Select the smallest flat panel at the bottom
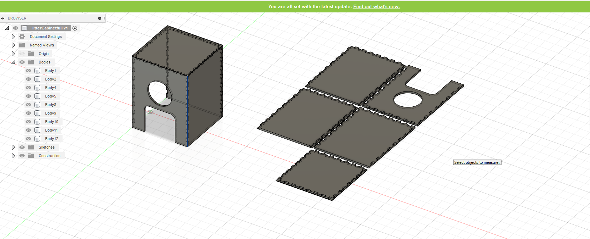The height and width of the screenshot is (239, 590). point(322,174)
